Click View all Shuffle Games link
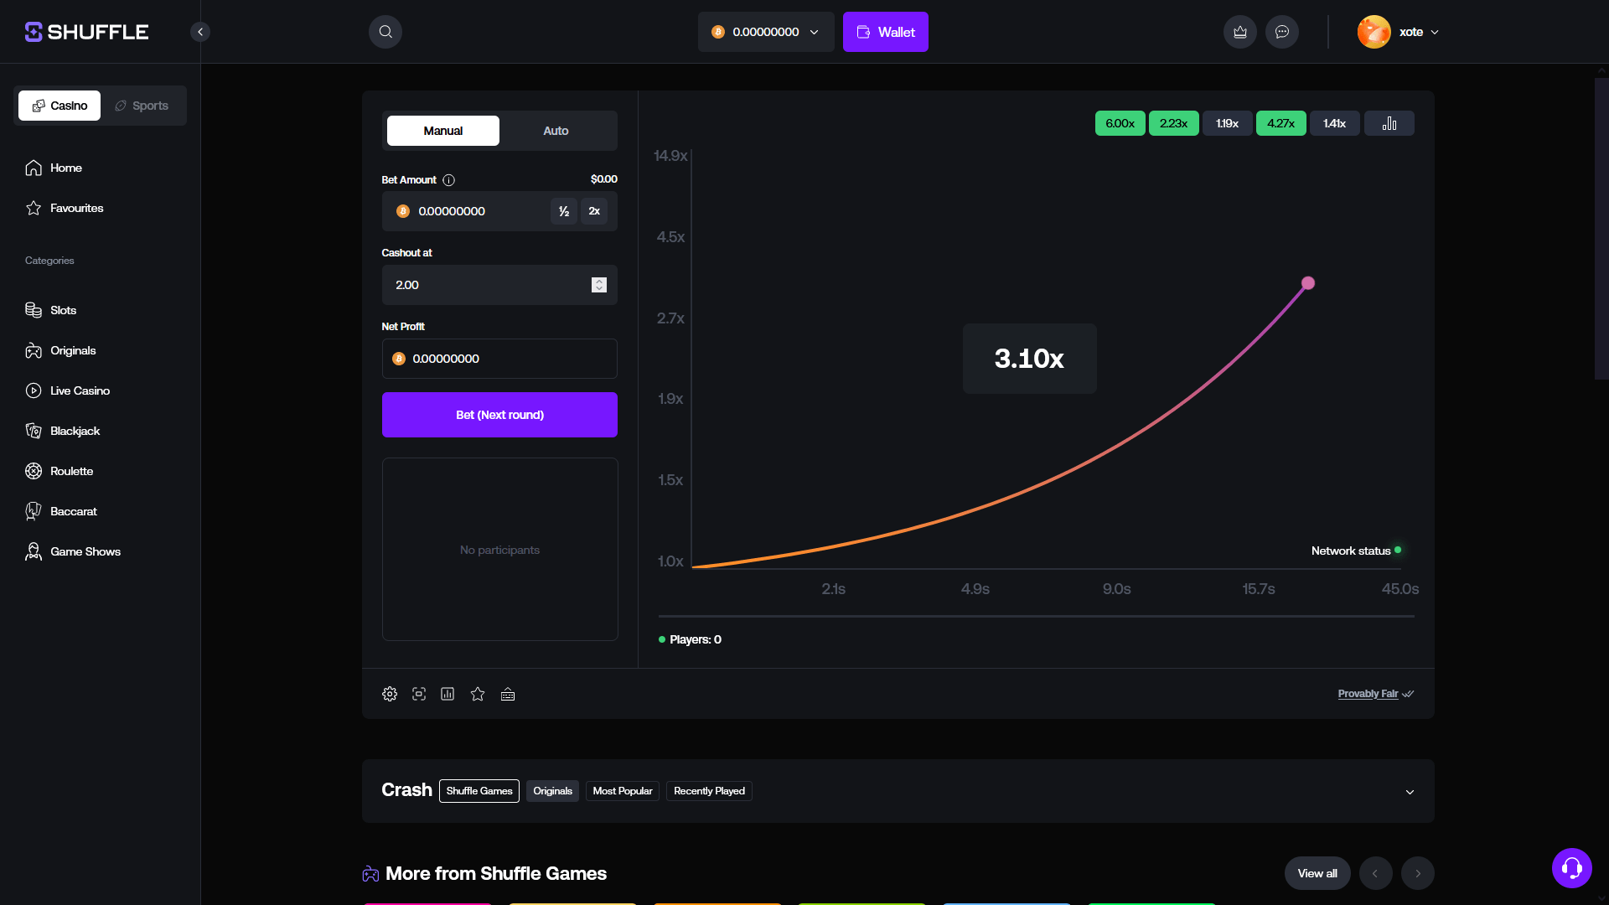 [1317, 873]
